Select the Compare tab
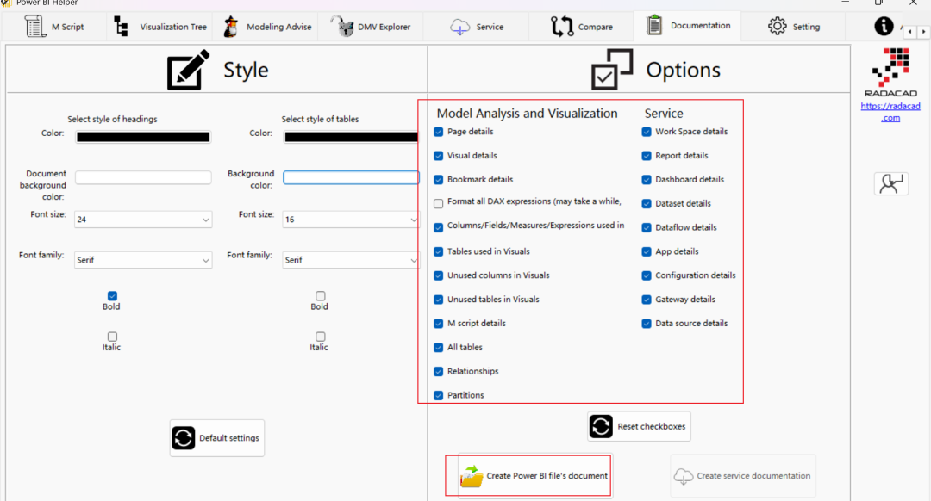The image size is (931, 501). [x=582, y=27]
